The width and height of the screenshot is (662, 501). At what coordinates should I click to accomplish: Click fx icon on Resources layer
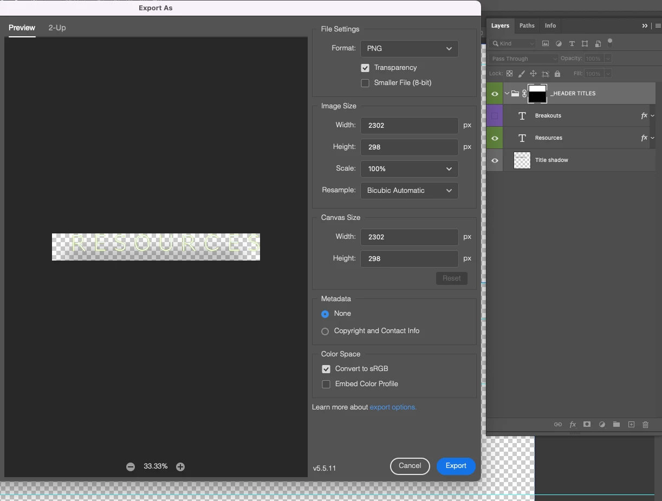tap(644, 138)
